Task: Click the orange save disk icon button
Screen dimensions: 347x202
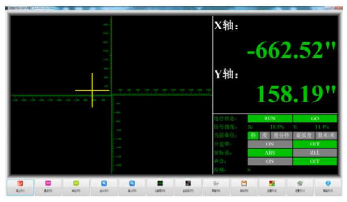Action: tap(244, 186)
